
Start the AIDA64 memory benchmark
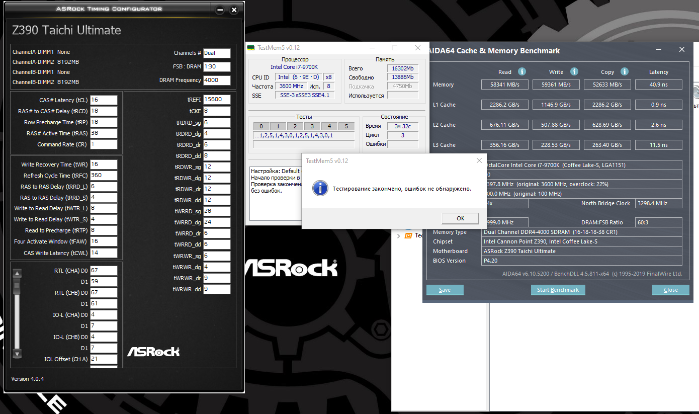558,290
